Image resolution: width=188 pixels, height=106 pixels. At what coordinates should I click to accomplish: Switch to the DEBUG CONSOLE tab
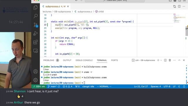pyautogui.click(x=84, y=60)
